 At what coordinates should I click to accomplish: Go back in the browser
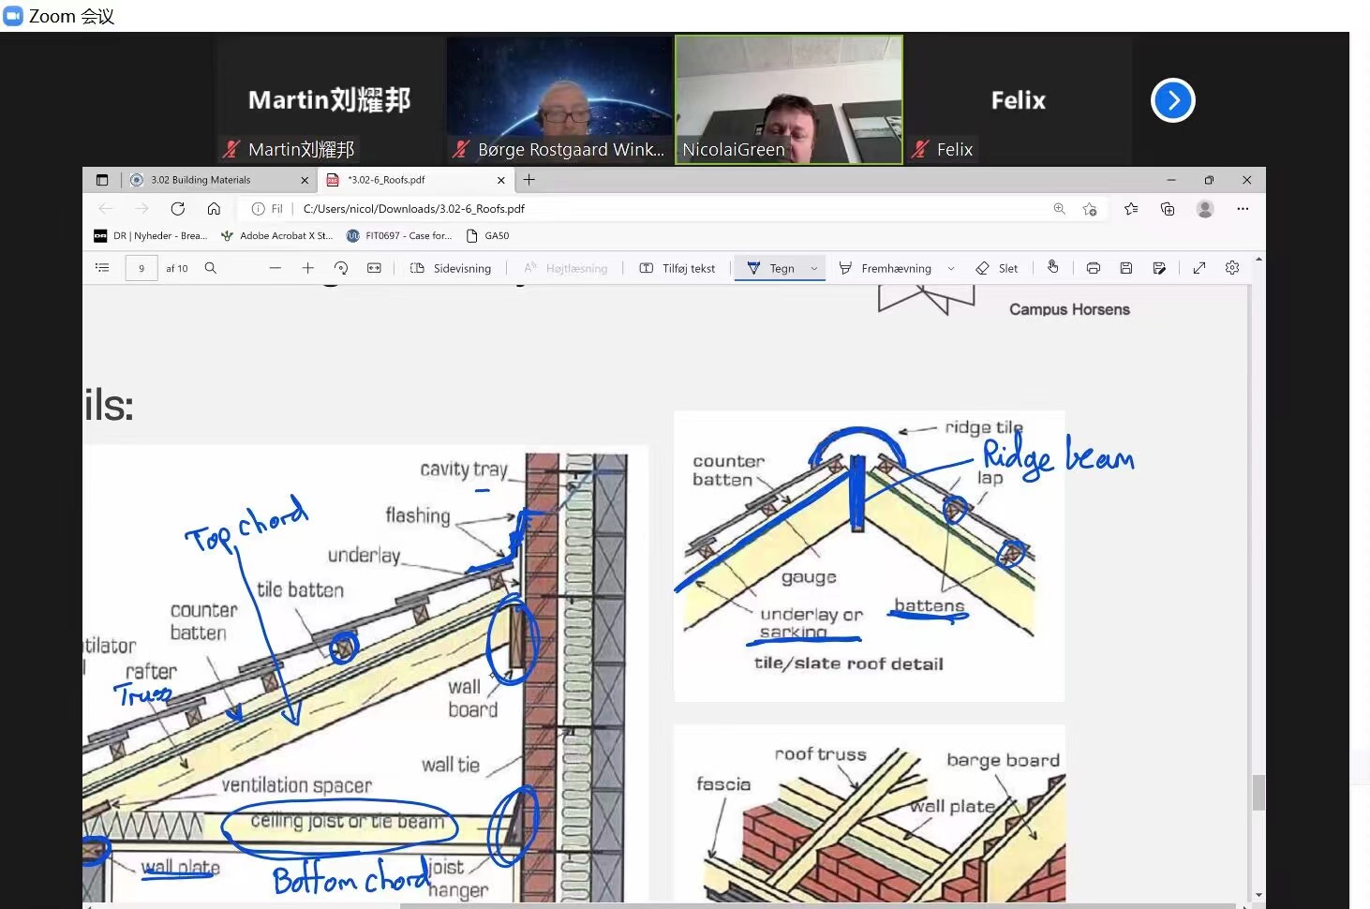[x=105, y=208]
